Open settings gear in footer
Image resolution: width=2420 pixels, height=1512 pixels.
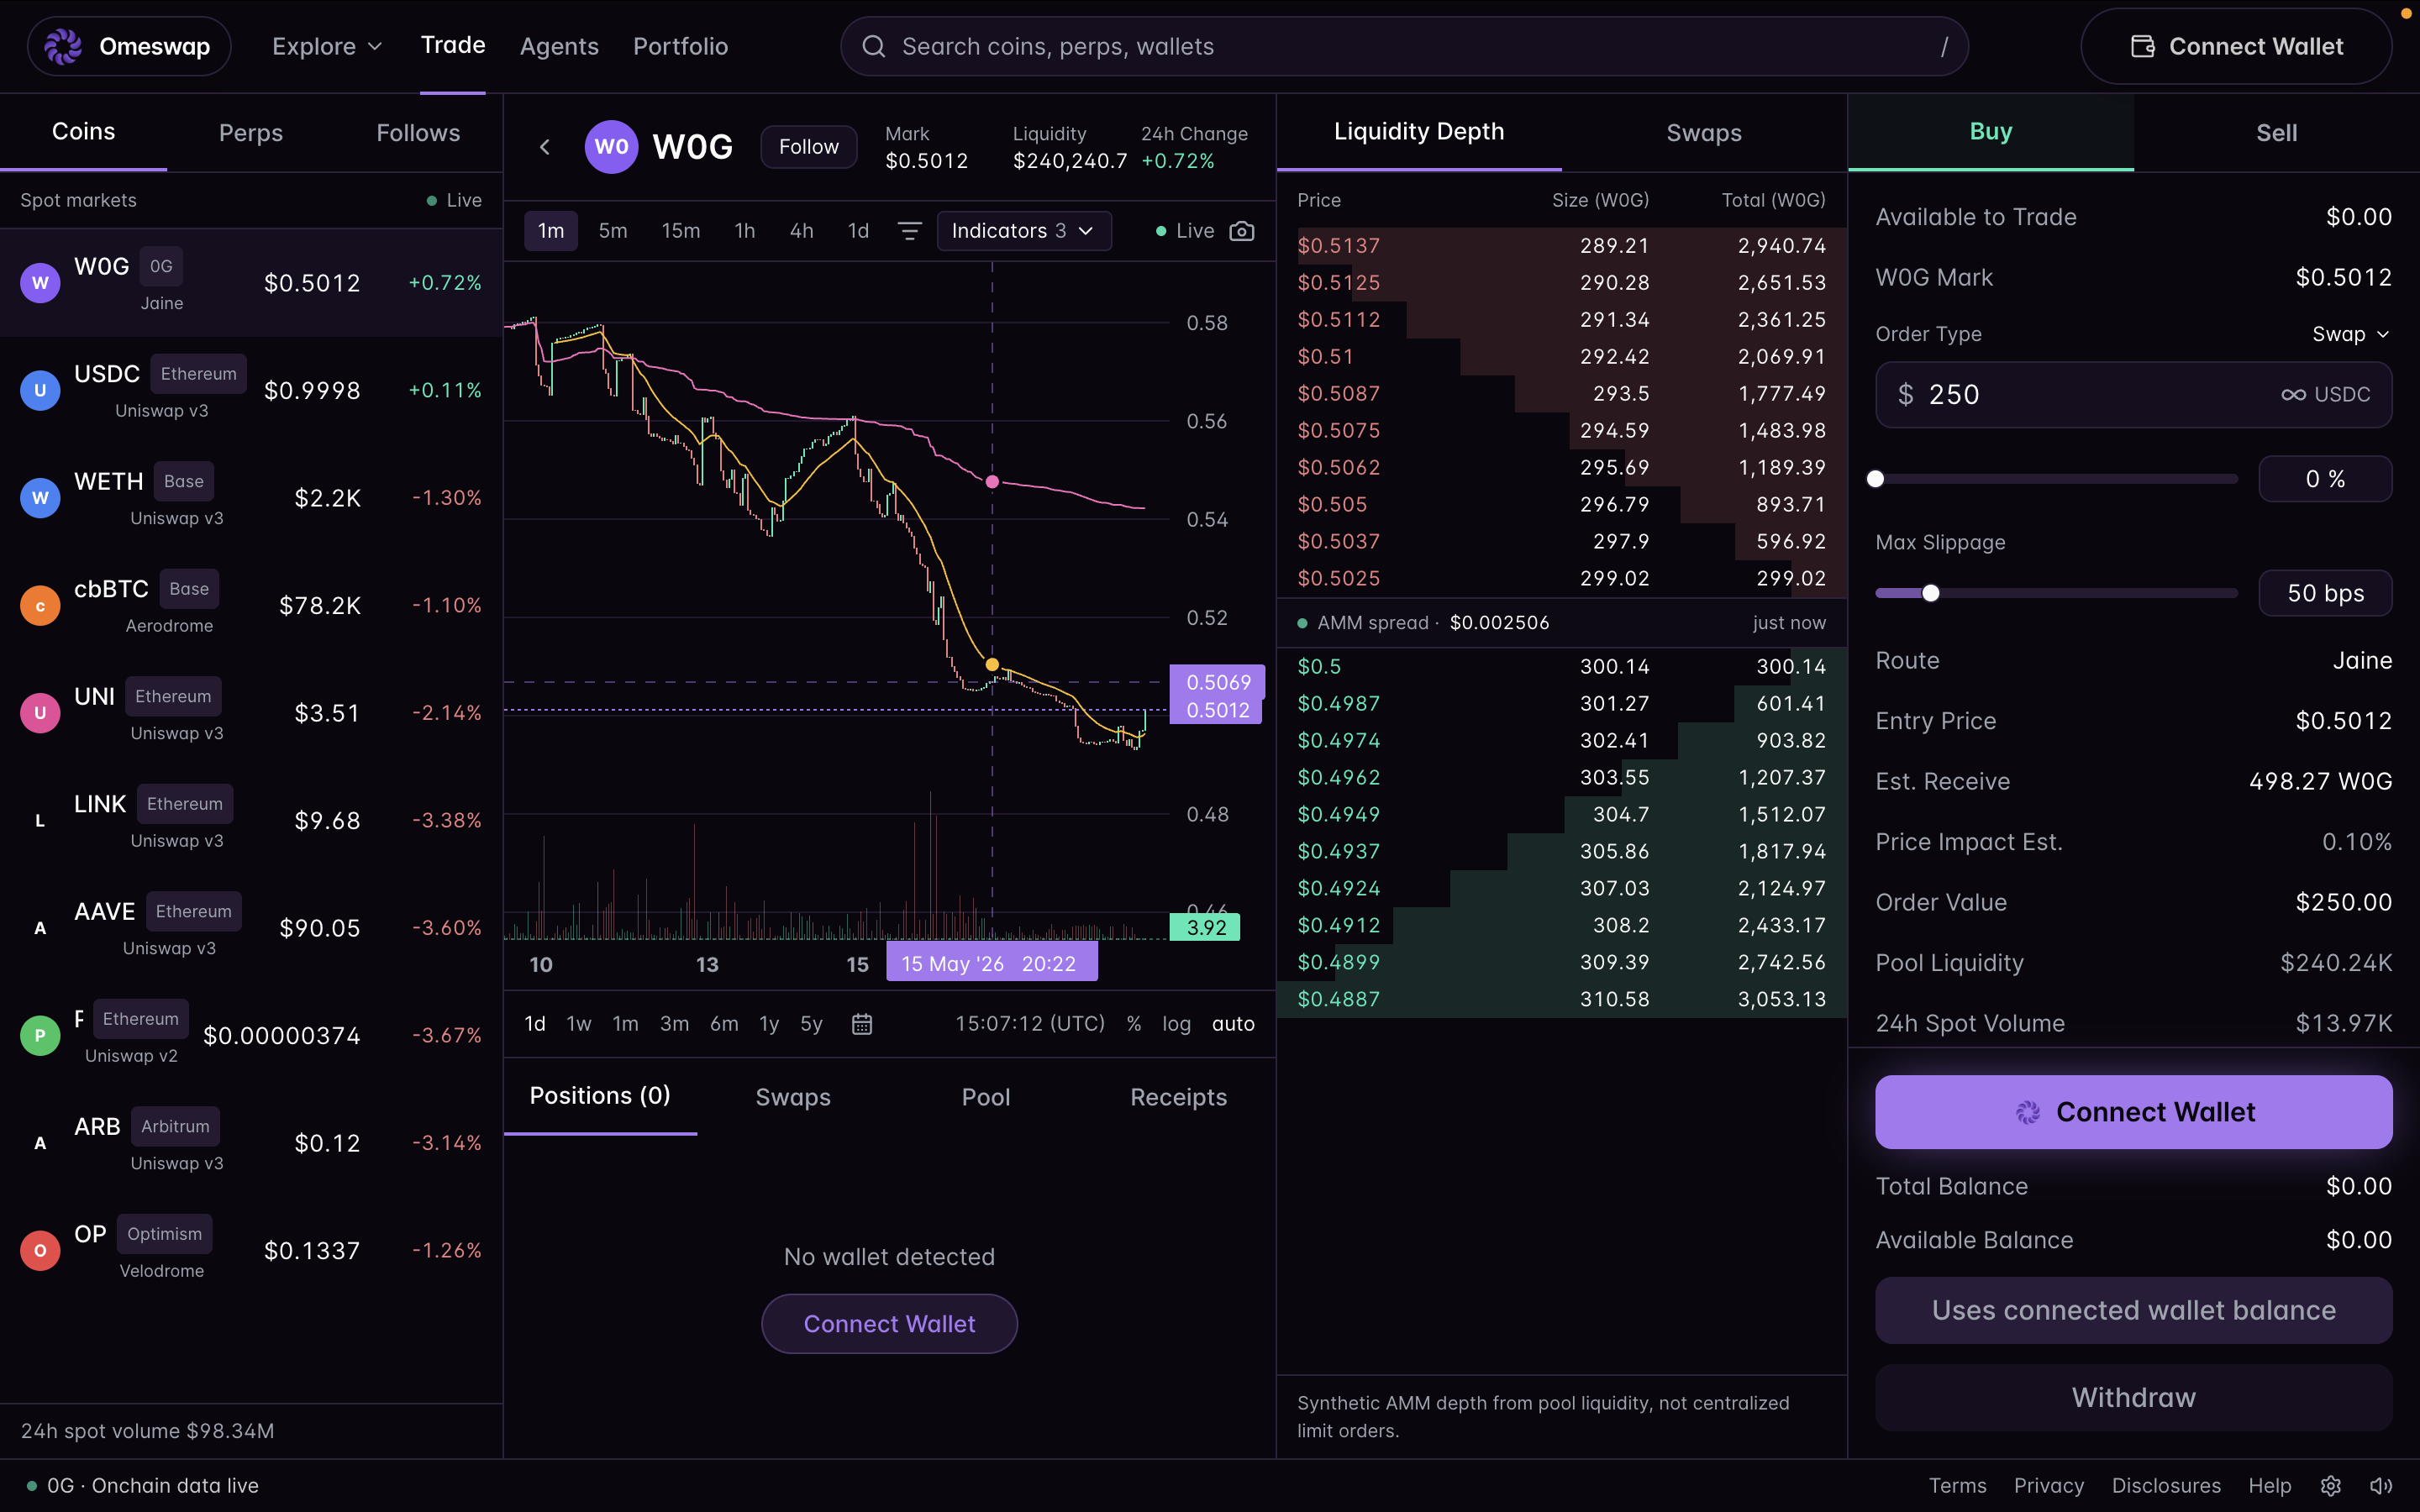(x=2331, y=1485)
